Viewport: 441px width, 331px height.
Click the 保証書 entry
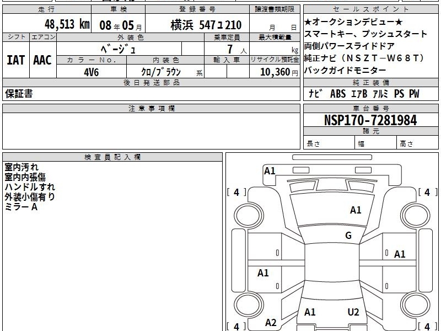pyautogui.click(x=19, y=94)
